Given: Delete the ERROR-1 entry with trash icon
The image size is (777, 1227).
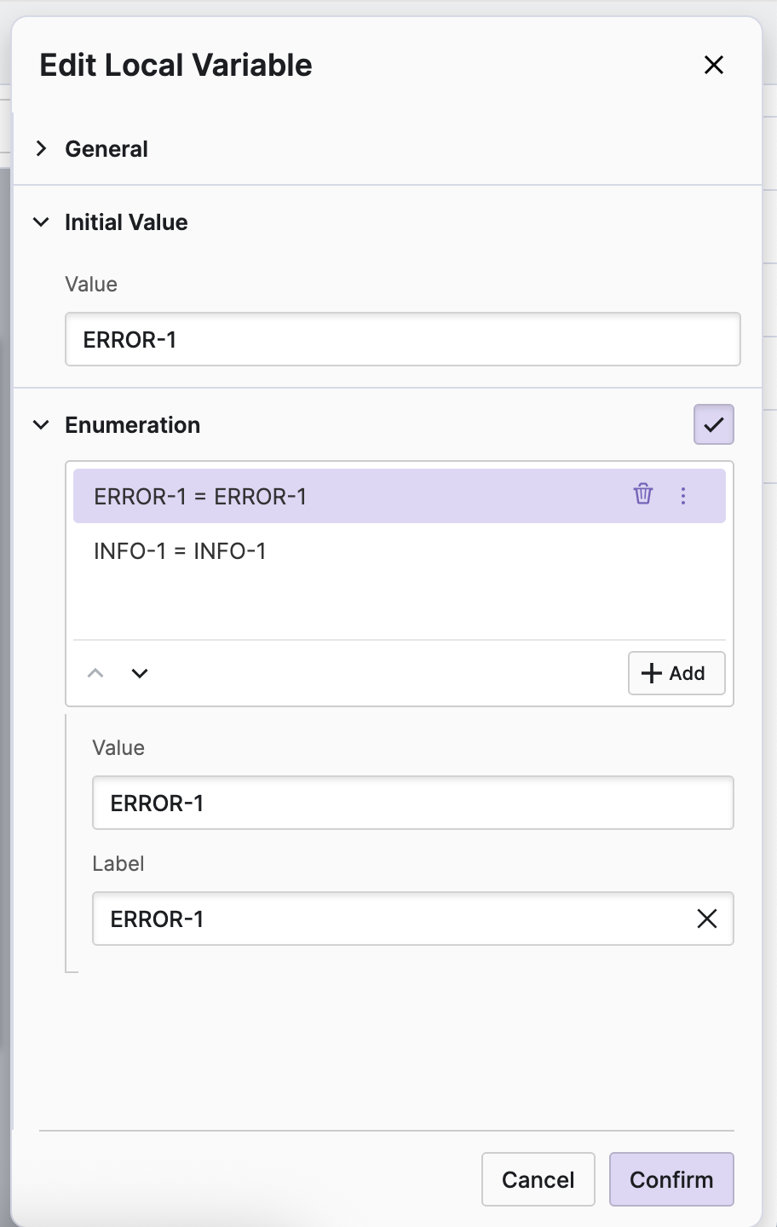Looking at the screenshot, I should pos(643,494).
